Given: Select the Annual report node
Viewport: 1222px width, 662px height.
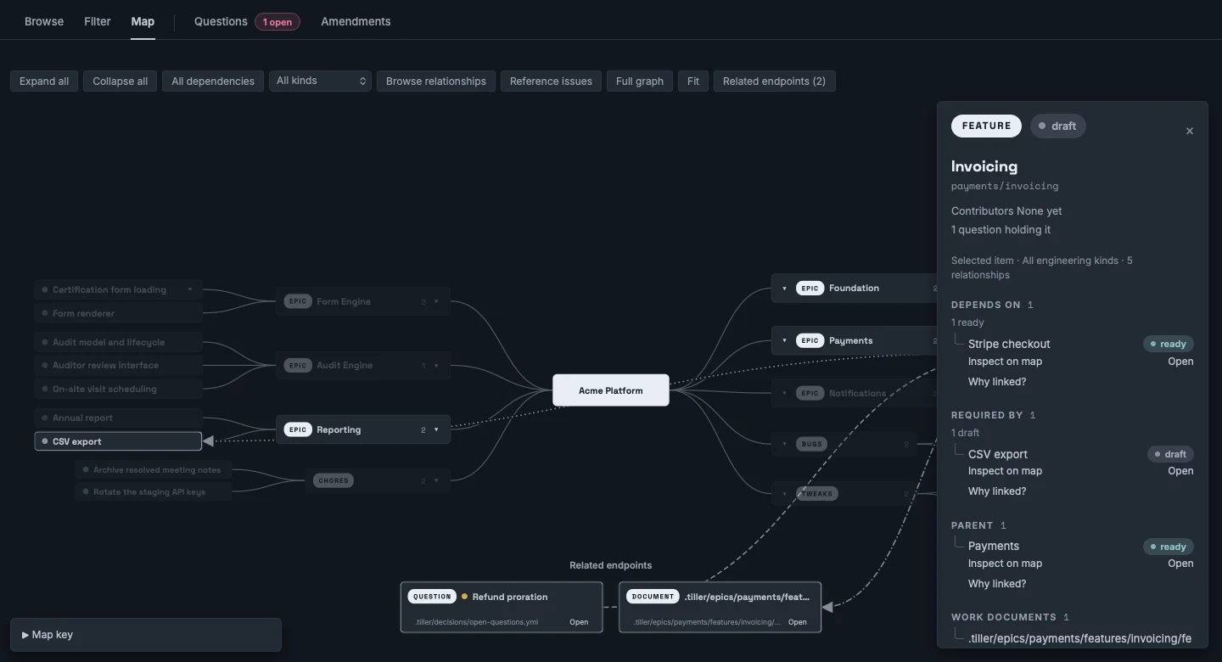Looking at the screenshot, I should point(118,418).
